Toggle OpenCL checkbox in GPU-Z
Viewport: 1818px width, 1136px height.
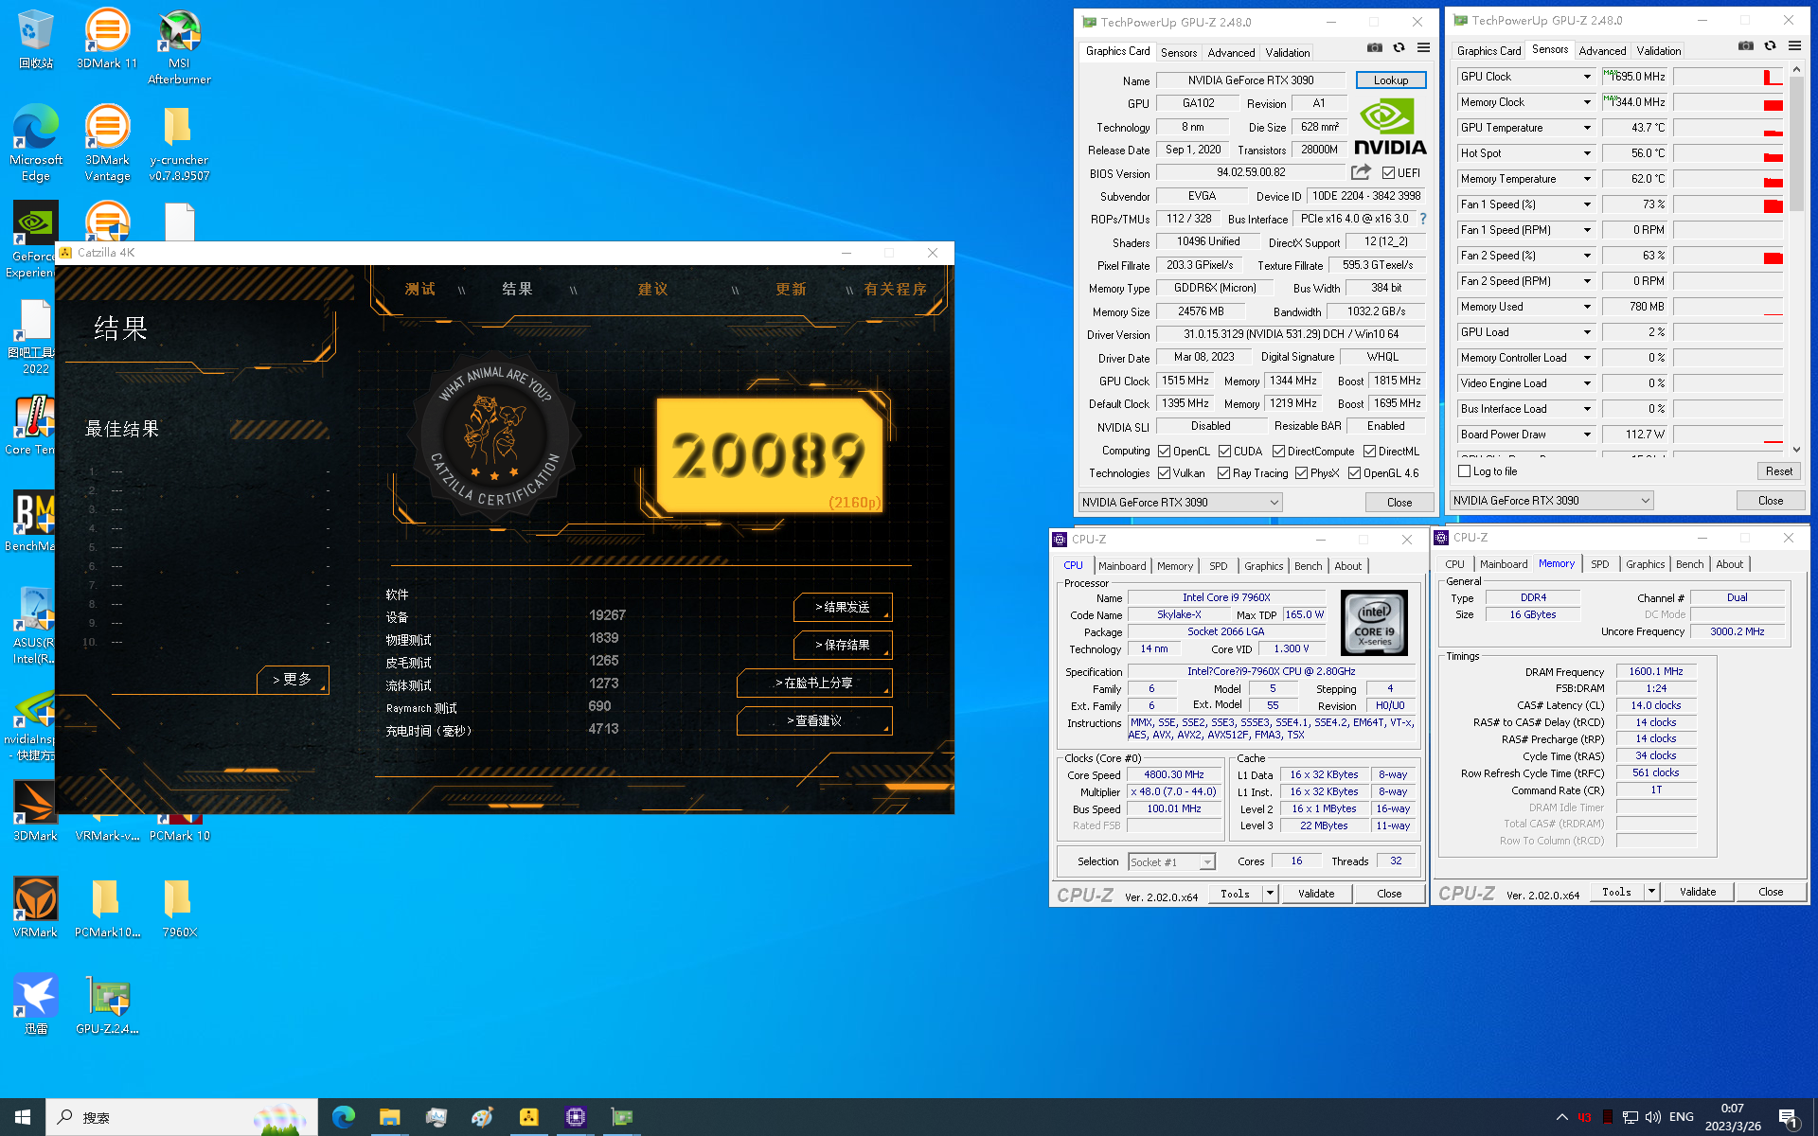[1165, 452]
